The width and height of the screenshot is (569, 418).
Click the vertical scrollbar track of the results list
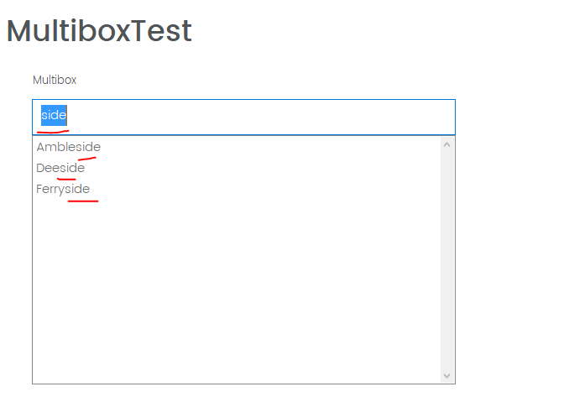point(447,260)
